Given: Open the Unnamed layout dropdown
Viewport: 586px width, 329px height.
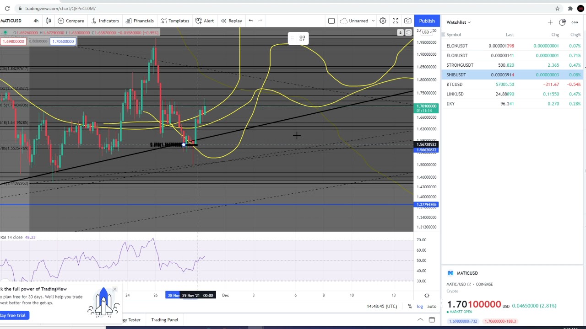Looking at the screenshot, I should pos(358,21).
